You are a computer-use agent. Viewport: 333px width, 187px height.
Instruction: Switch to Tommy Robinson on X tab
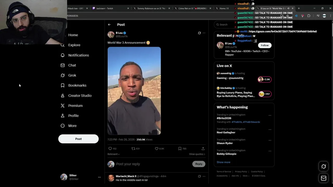[x=152, y=8]
